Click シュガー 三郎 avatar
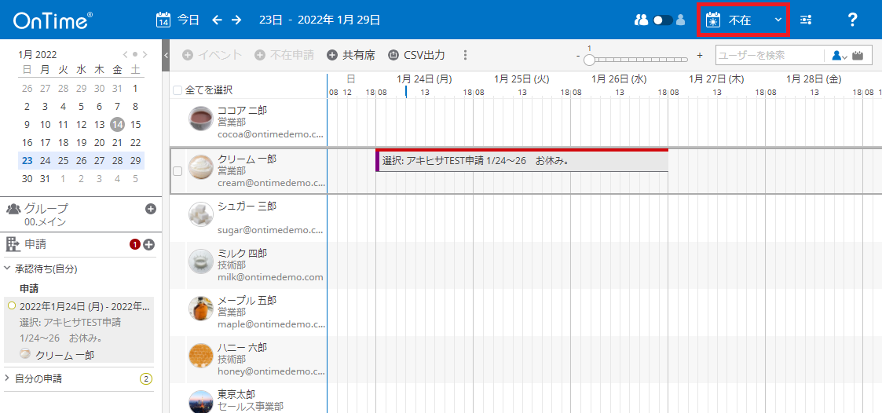This screenshot has height=413, width=882. click(201, 214)
